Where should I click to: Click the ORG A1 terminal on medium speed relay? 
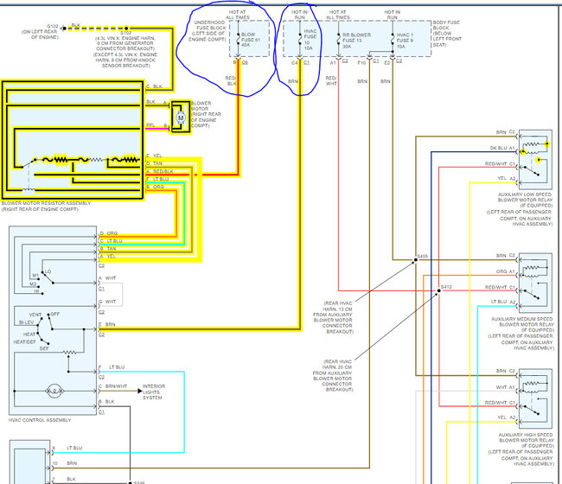[506, 271]
